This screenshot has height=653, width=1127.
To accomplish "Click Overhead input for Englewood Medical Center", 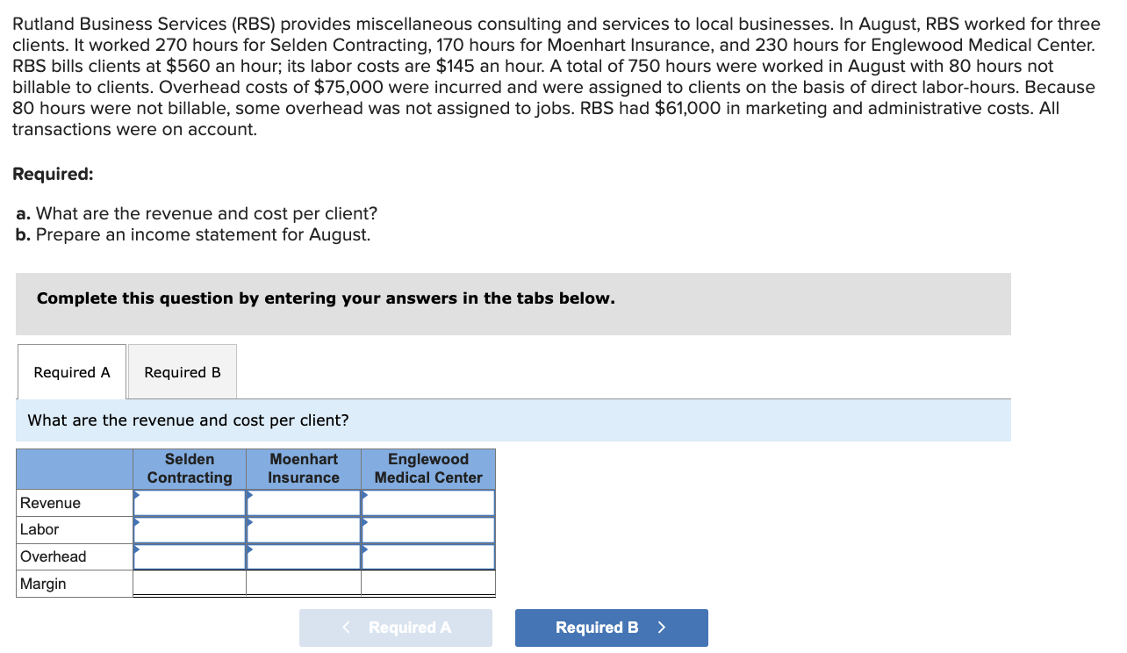I will (x=428, y=556).
